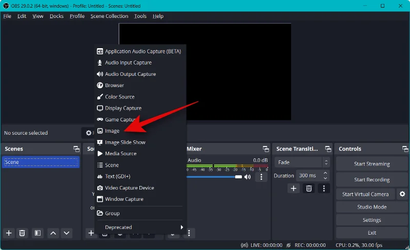Select Browser from the source menu

coord(140,85)
